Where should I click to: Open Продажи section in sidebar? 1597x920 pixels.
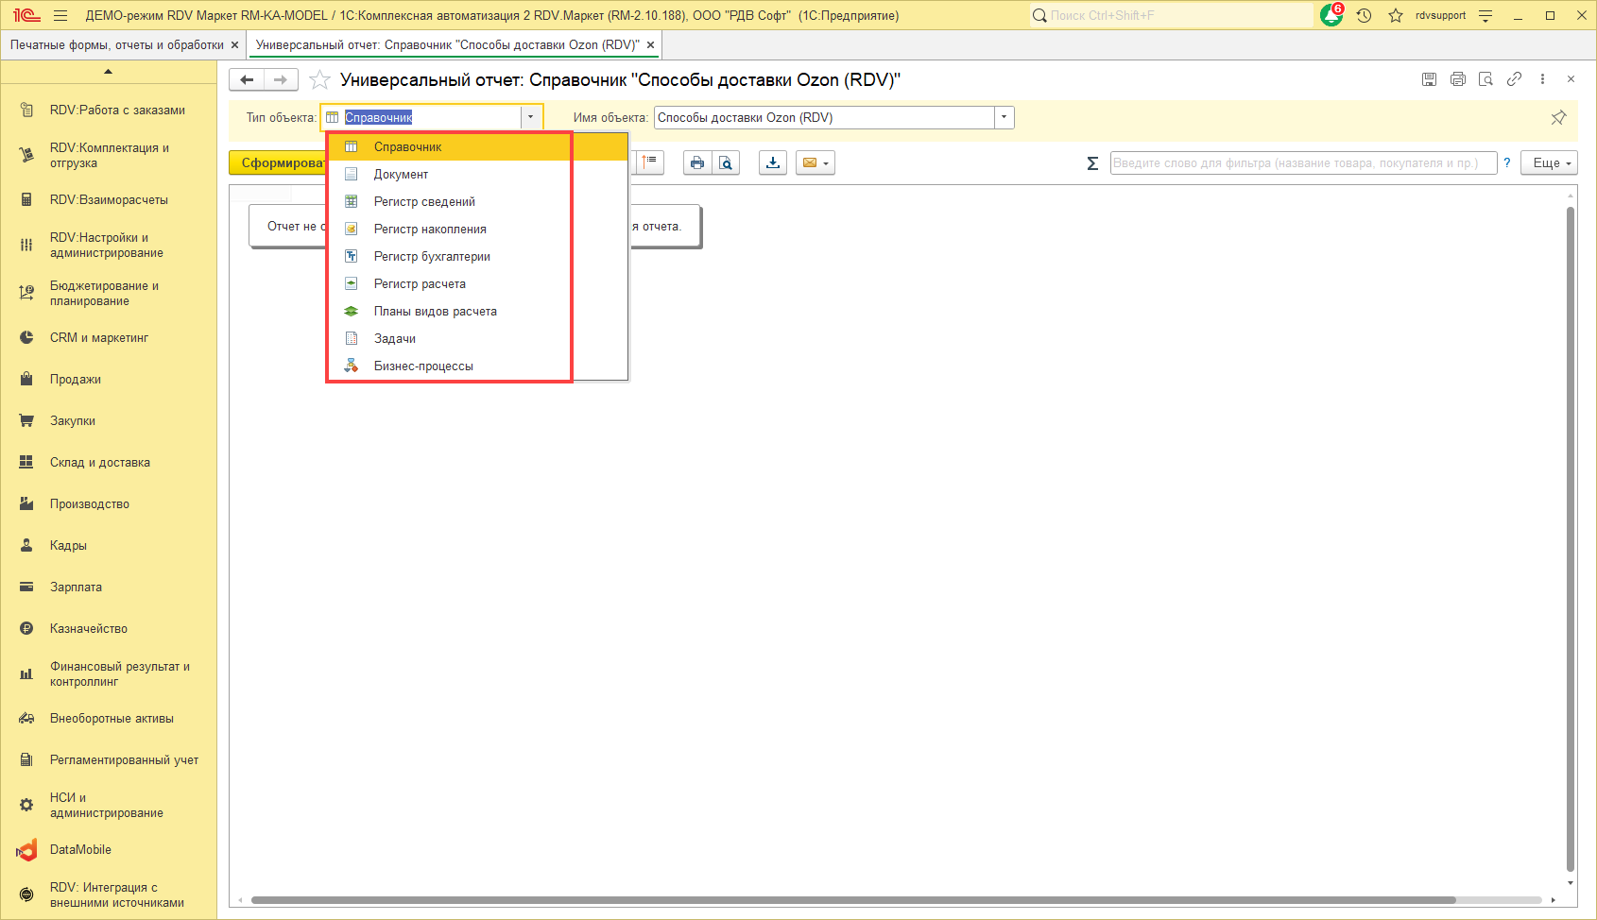[76, 380]
